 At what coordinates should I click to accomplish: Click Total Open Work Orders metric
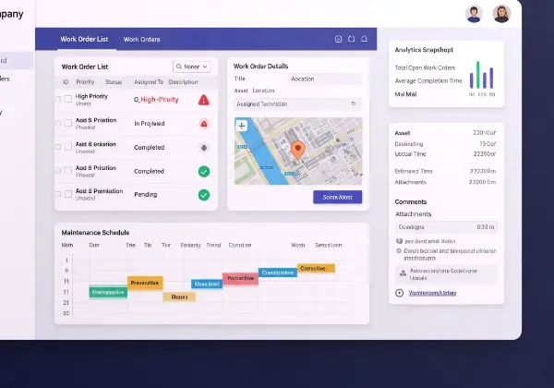(x=425, y=67)
